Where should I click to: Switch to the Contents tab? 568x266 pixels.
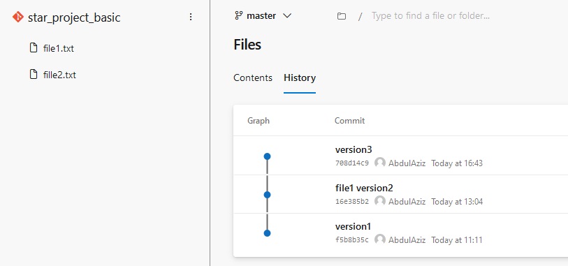[x=253, y=77]
